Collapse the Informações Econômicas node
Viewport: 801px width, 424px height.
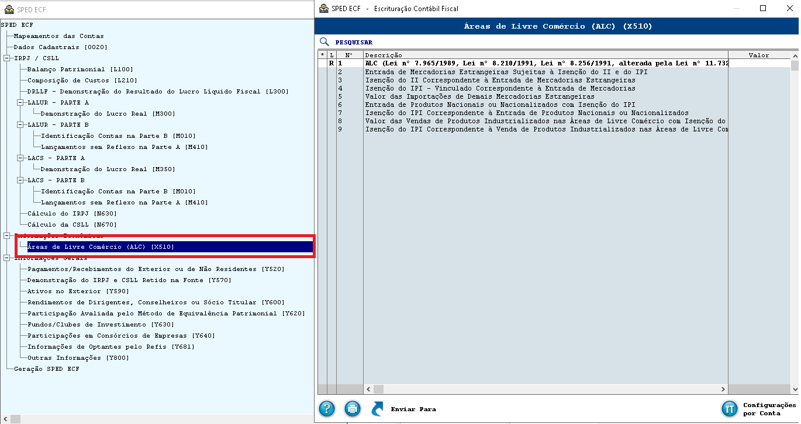6,235
